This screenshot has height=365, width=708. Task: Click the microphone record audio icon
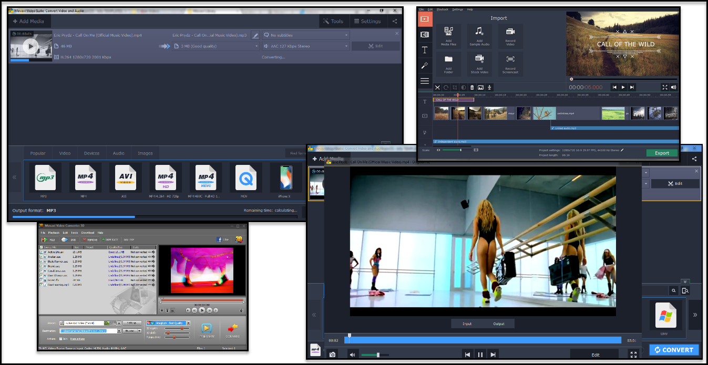[x=489, y=87]
